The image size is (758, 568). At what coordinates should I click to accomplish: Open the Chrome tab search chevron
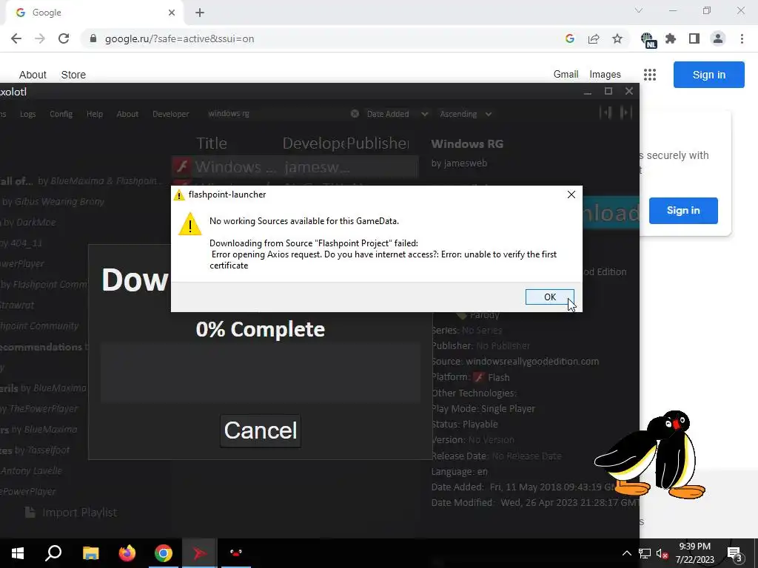(x=639, y=10)
